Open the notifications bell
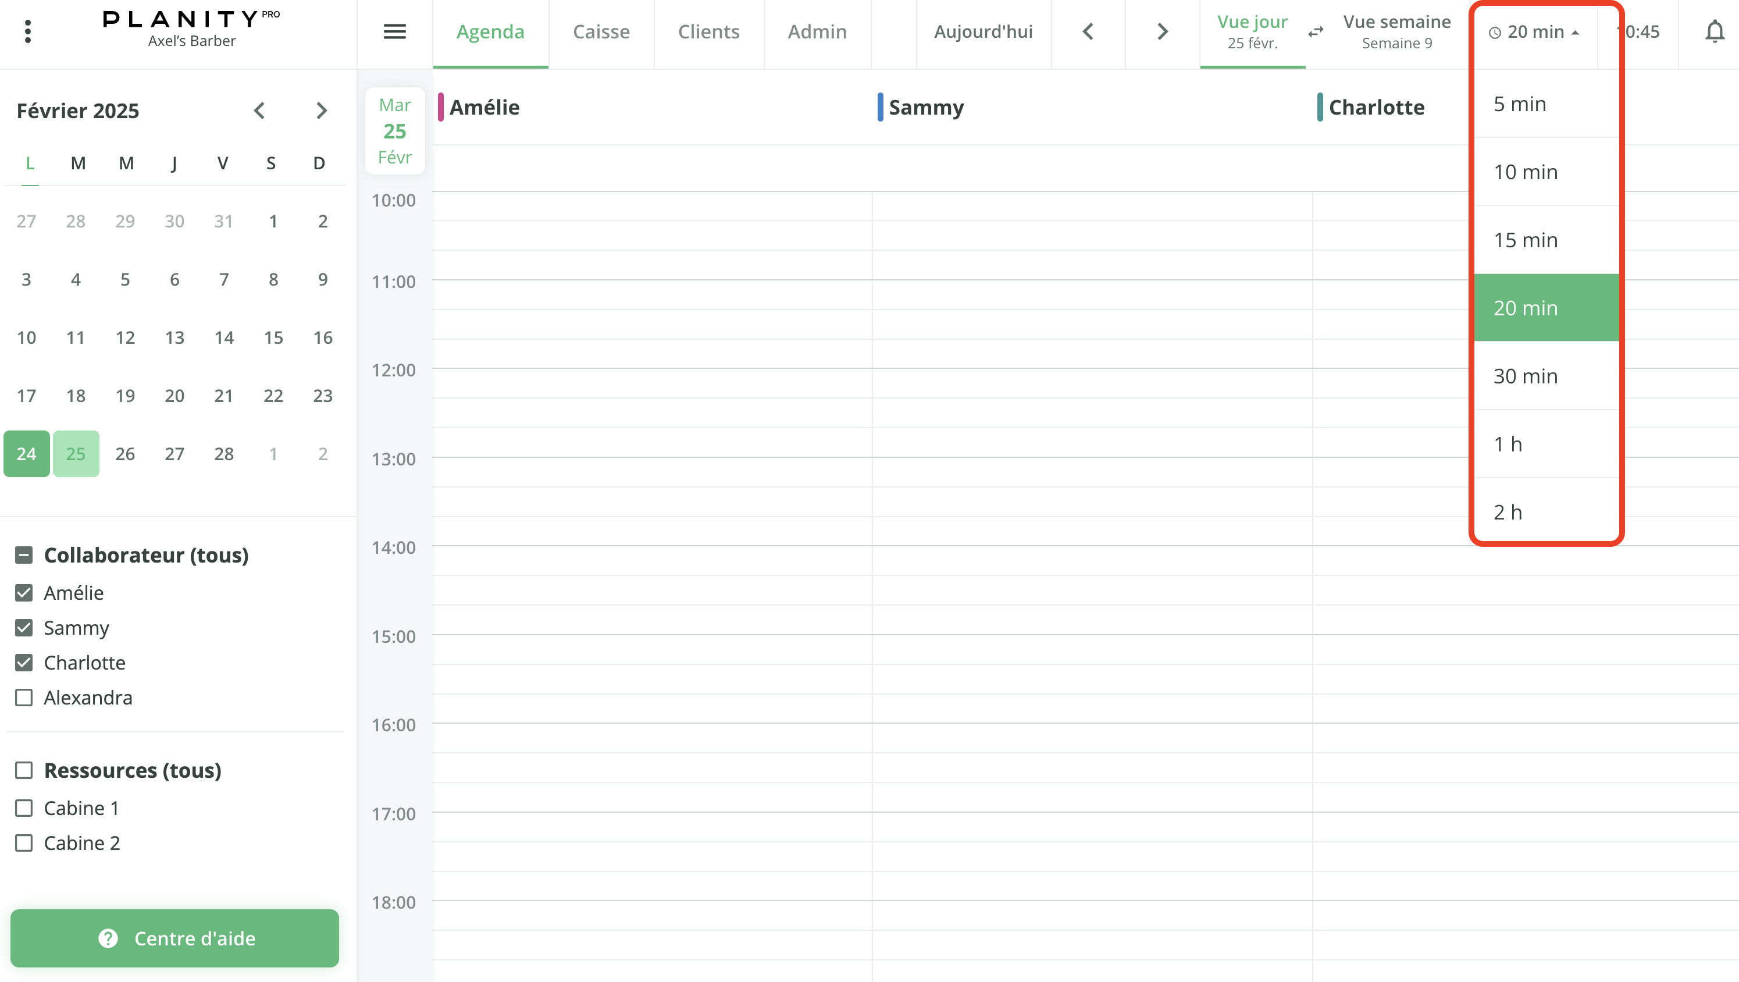The width and height of the screenshot is (1739, 982). pyautogui.click(x=1714, y=31)
